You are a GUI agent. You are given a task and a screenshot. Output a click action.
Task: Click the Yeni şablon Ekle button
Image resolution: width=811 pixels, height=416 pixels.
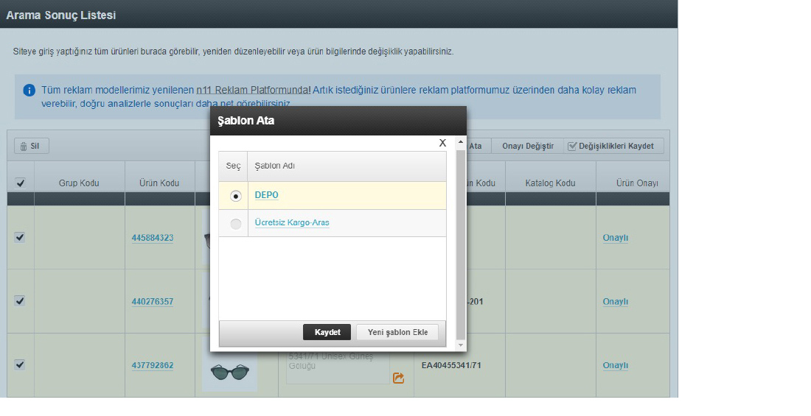397,333
